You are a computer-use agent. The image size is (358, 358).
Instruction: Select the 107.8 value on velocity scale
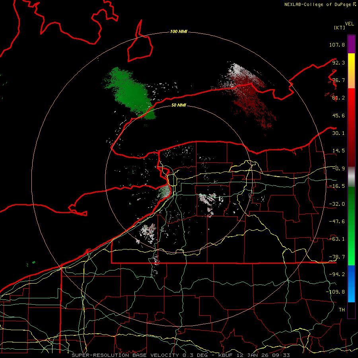coord(337,45)
